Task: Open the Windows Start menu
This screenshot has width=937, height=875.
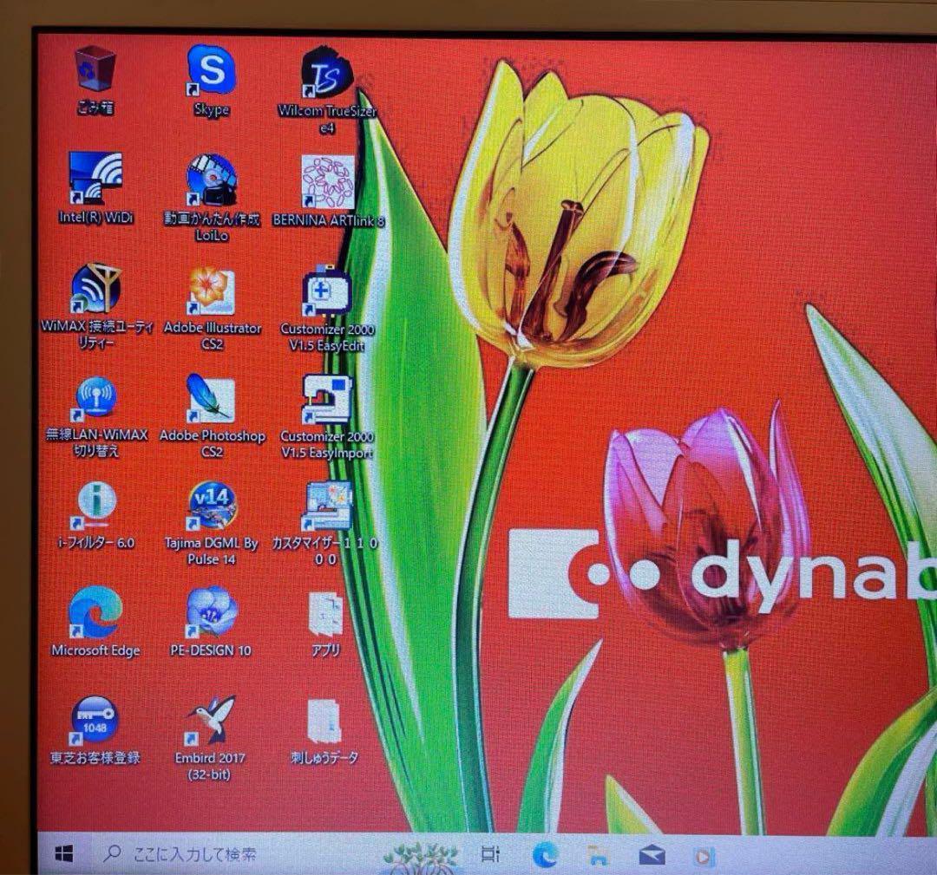Action: [x=64, y=854]
